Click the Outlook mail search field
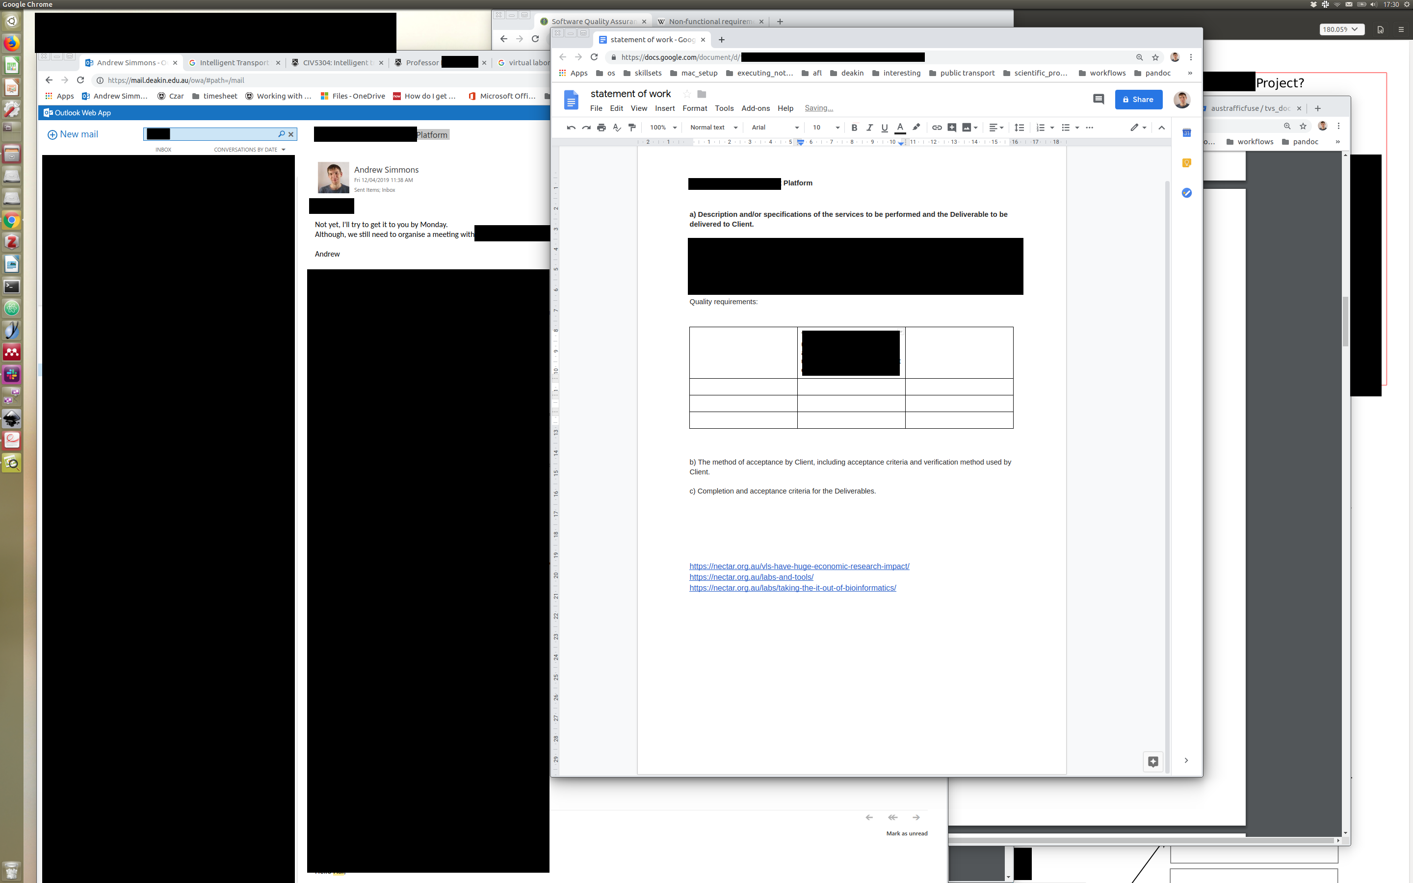The width and height of the screenshot is (1413, 883). (222, 134)
